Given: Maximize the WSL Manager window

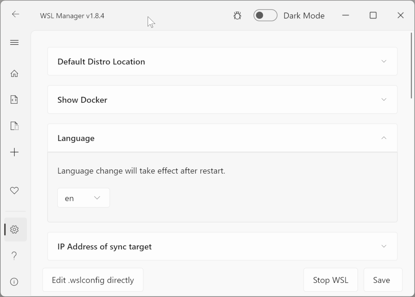Looking at the screenshot, I should tap(373, 15).
